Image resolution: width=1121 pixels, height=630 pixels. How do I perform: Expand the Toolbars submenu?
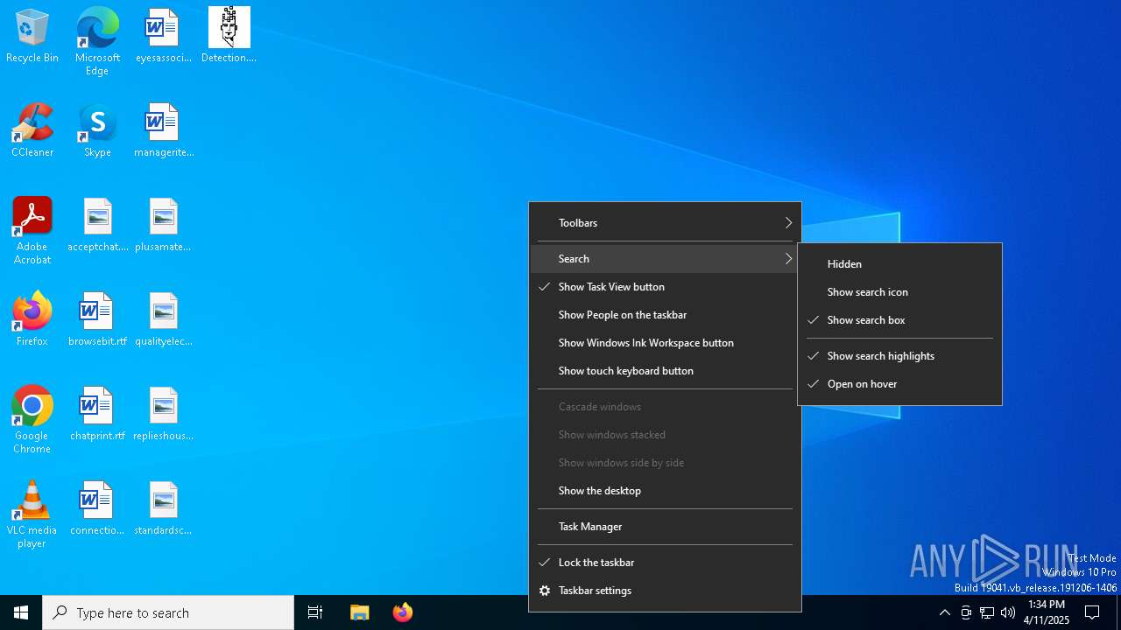(665, 223)
